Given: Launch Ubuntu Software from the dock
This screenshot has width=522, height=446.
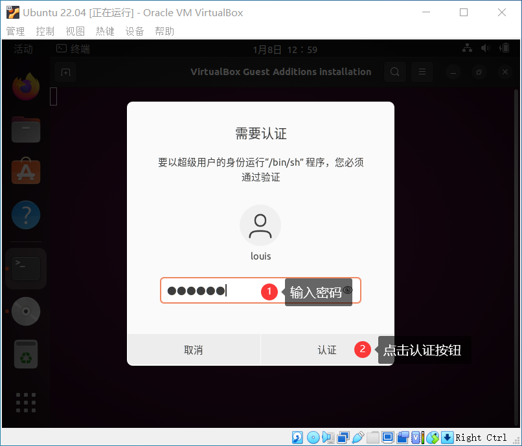Looking at the screenshot, I should [25, 171].
